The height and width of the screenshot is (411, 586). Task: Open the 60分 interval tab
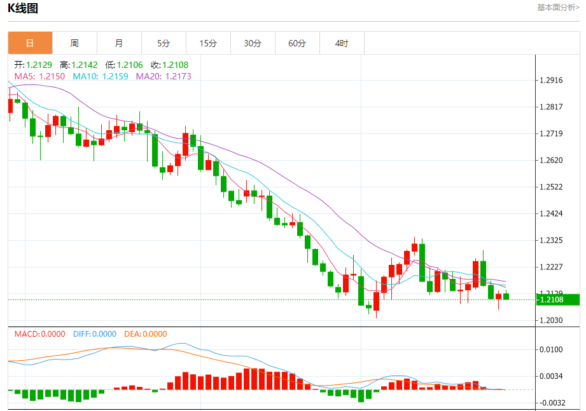pyautogui.click(x=297, y=43)
